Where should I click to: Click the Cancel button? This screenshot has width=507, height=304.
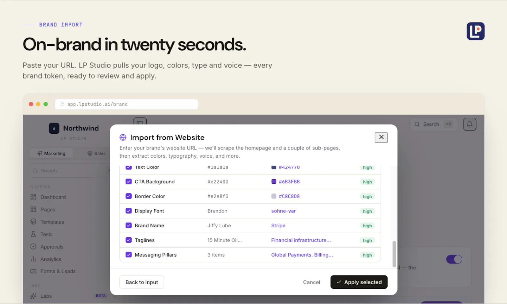[311, 282]
